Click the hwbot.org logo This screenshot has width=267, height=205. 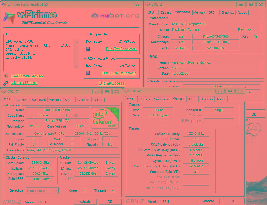coord(115,16)
